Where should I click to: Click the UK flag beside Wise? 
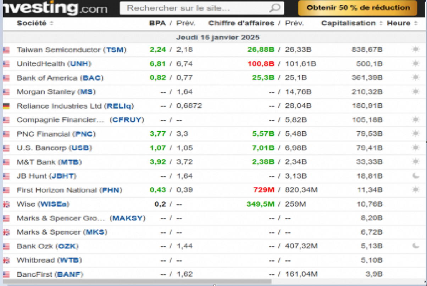(6, 204)
